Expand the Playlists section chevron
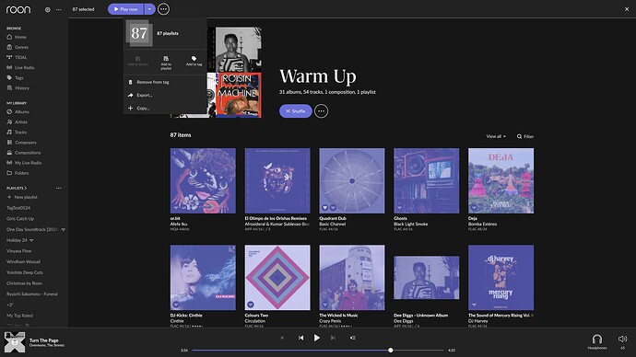This screenshot has height=357, width=636. click(26, 189)
